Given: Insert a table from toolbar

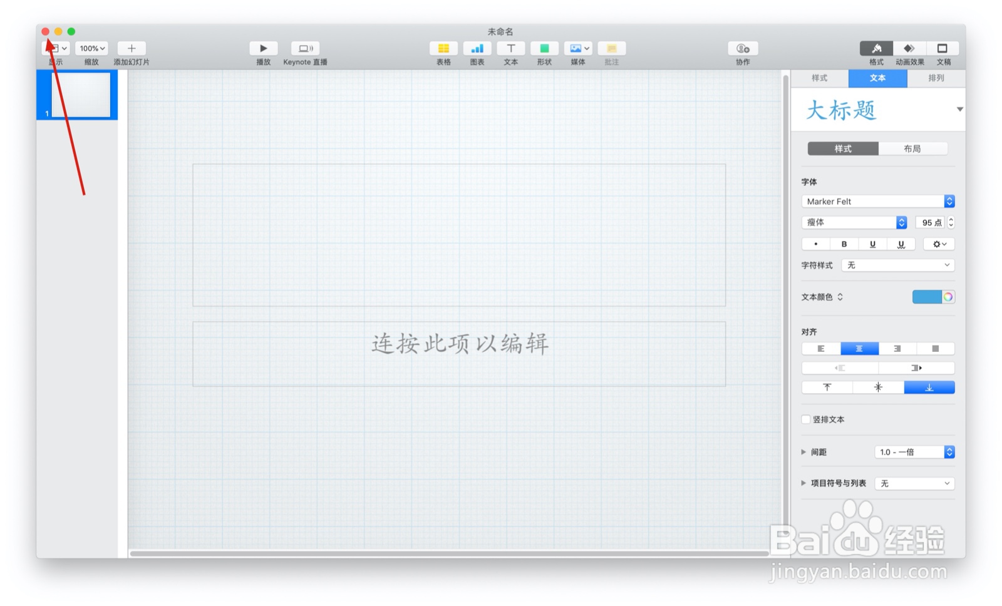Looking at the screenshot, I should click(443, 48).
